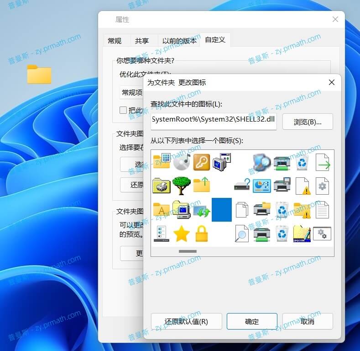This screenshot has width=360, height=351.
Task: Open the 常规项 dropdown in Properties window
Action: click(x=131, y=92)
